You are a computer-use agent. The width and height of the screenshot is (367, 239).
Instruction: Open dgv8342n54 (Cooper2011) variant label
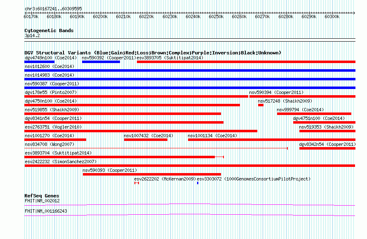coord(327,144)
